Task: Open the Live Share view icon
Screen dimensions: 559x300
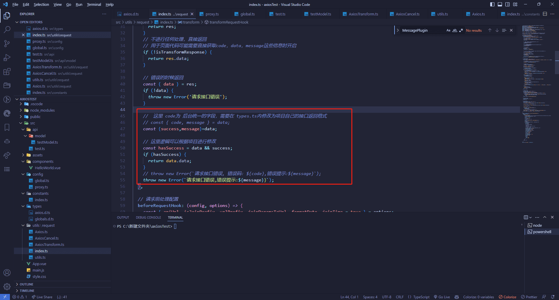Action: [x=7, y=155]
